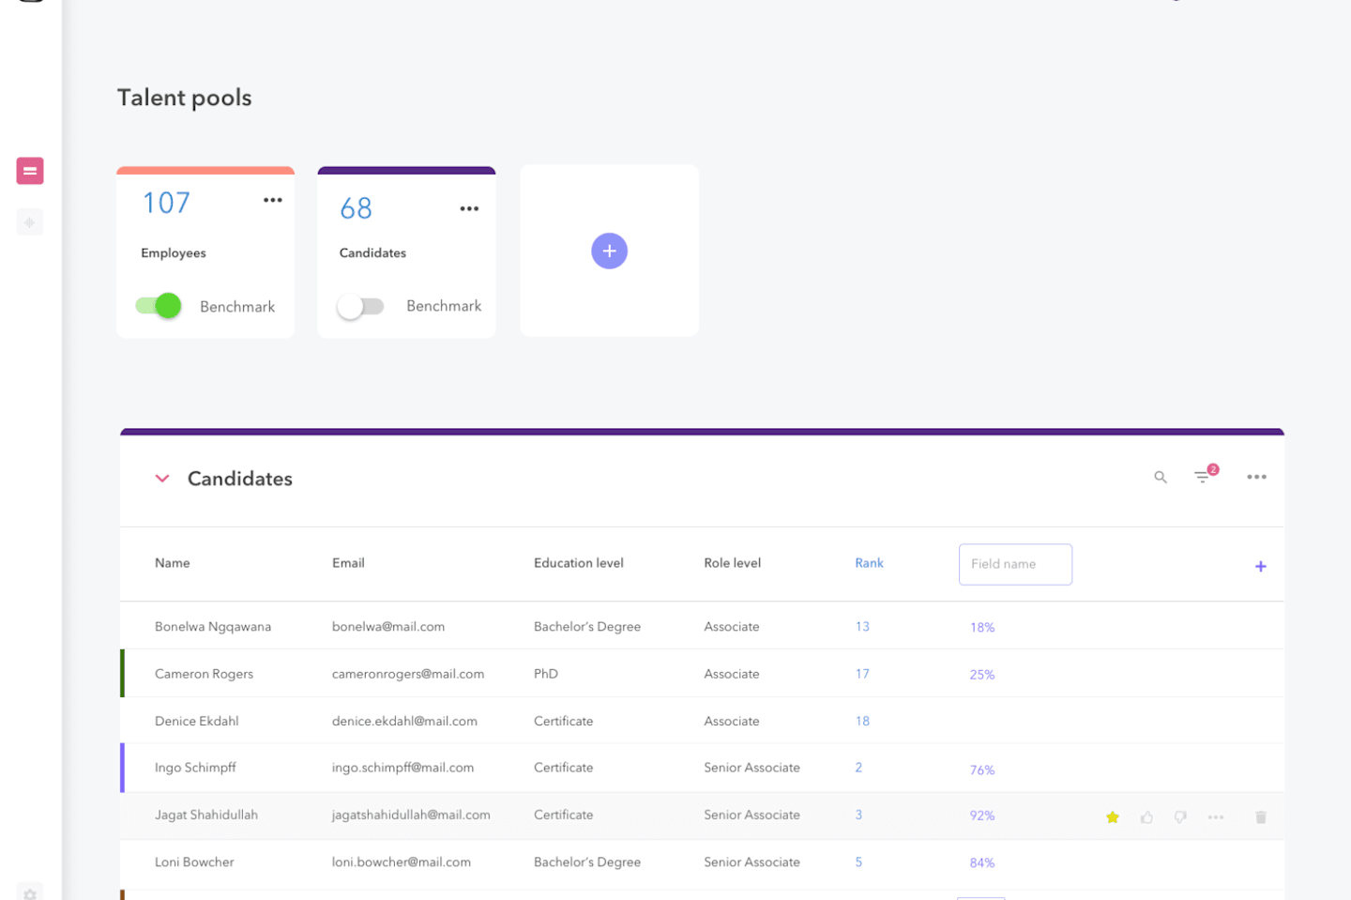Click the pink sidebar menu icon
Viewport: 1351px width, 900px height.
(x=30, y=171)
